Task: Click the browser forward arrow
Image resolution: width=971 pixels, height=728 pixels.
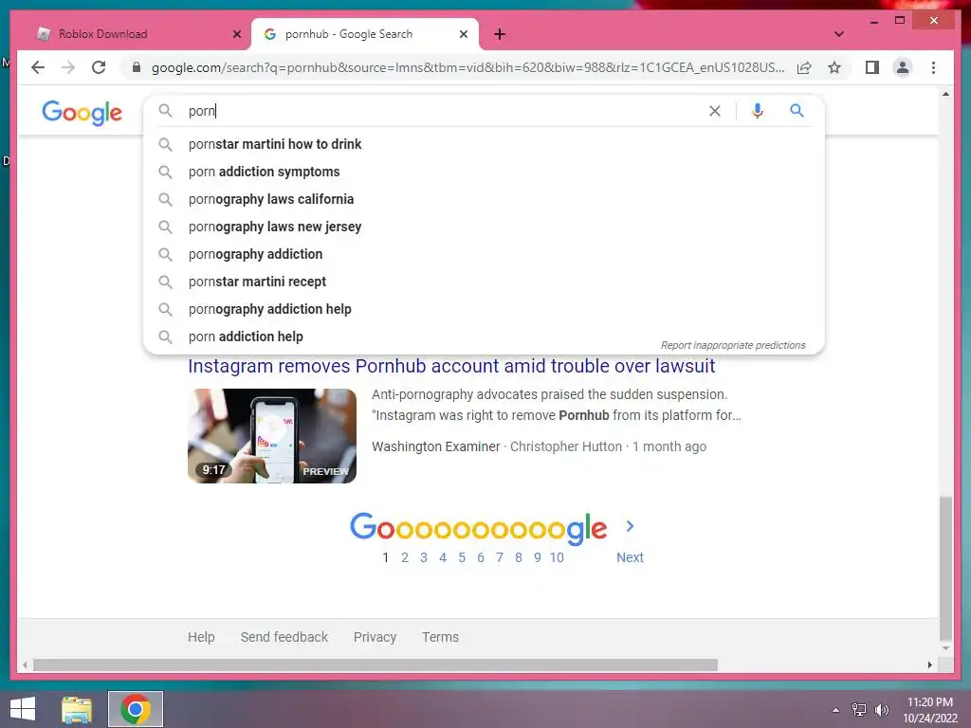Action: click(x=68, y=67)
